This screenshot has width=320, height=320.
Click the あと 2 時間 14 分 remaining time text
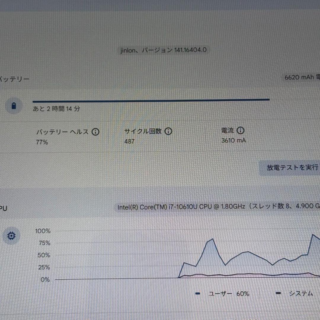tap(56, 109)
